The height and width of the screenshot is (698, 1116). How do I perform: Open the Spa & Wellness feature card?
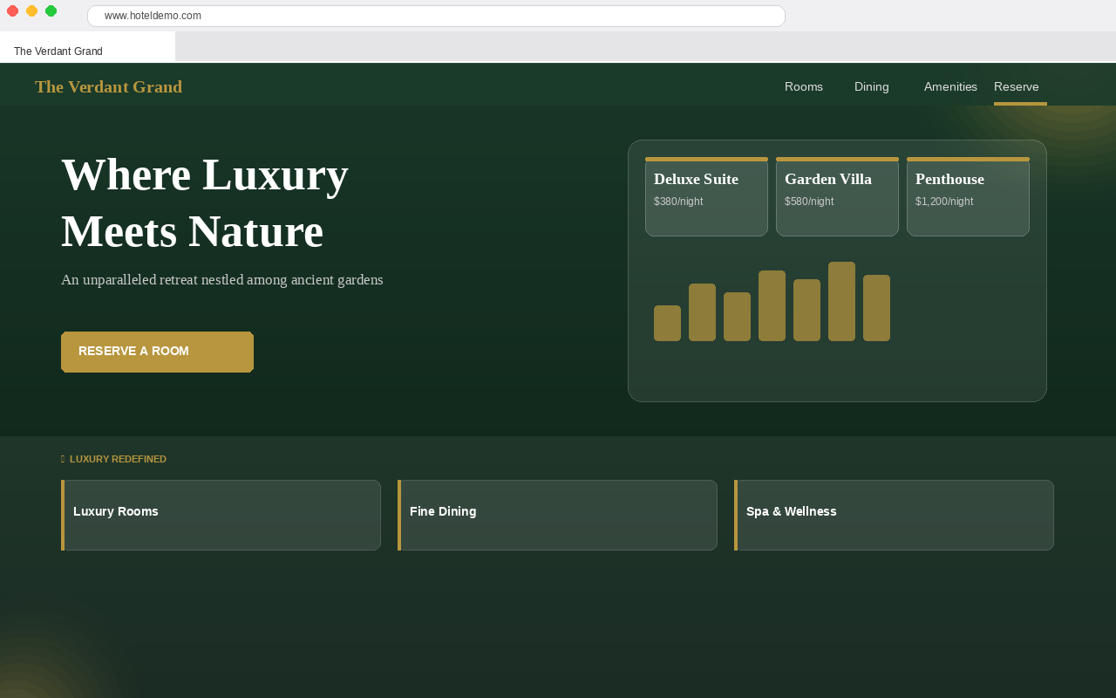coord(894,515)
